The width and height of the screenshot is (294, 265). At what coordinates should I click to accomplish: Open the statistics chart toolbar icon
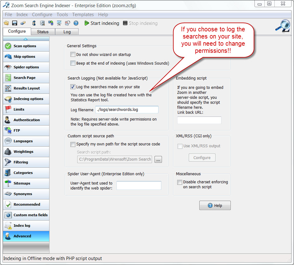click(x=59, y=23)
